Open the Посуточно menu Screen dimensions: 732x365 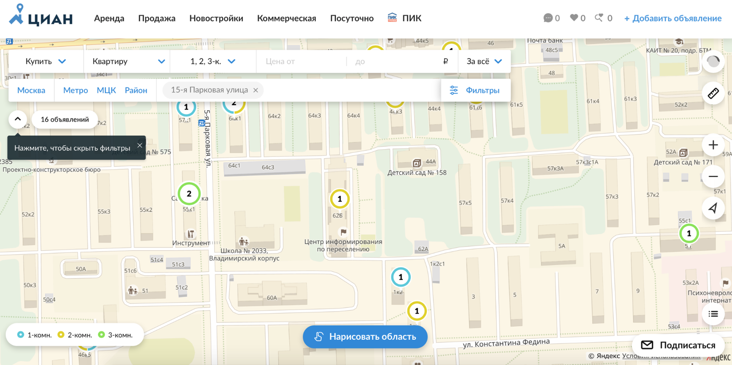[352, 18]
